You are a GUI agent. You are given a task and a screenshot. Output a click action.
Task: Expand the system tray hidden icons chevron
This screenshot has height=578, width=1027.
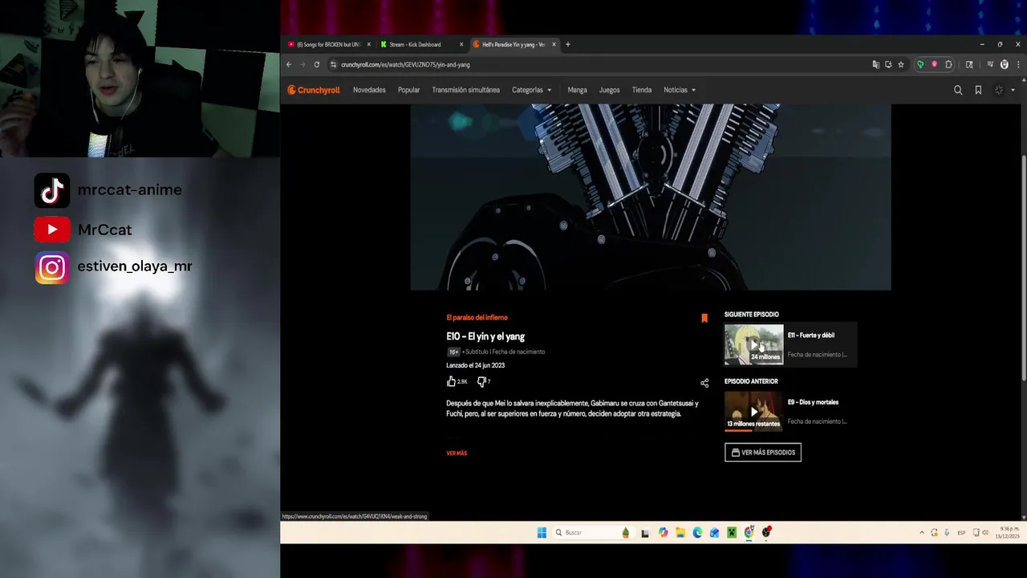(922, 532)
